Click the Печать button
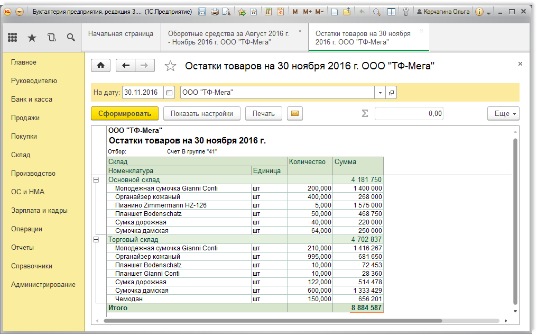 click(264, 113)
